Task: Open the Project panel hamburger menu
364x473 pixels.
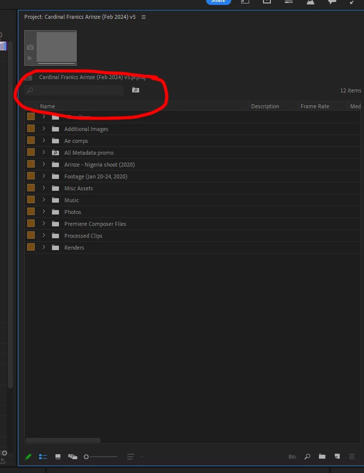Action: tap(144, 17)
